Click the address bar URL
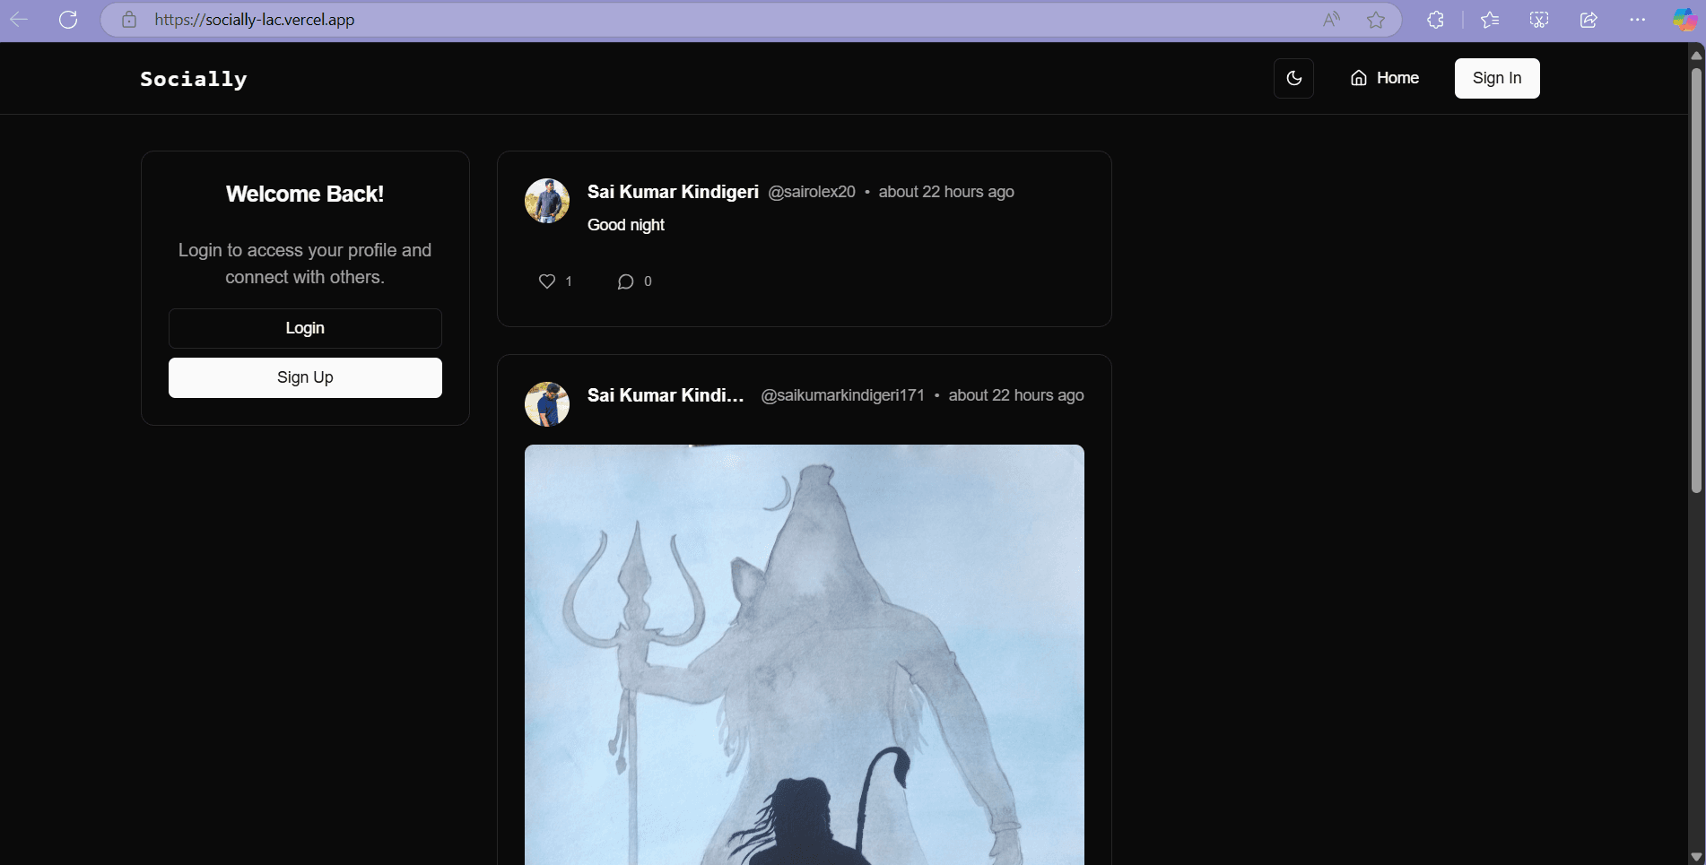 pyautogui.click(x=255, y=20)
